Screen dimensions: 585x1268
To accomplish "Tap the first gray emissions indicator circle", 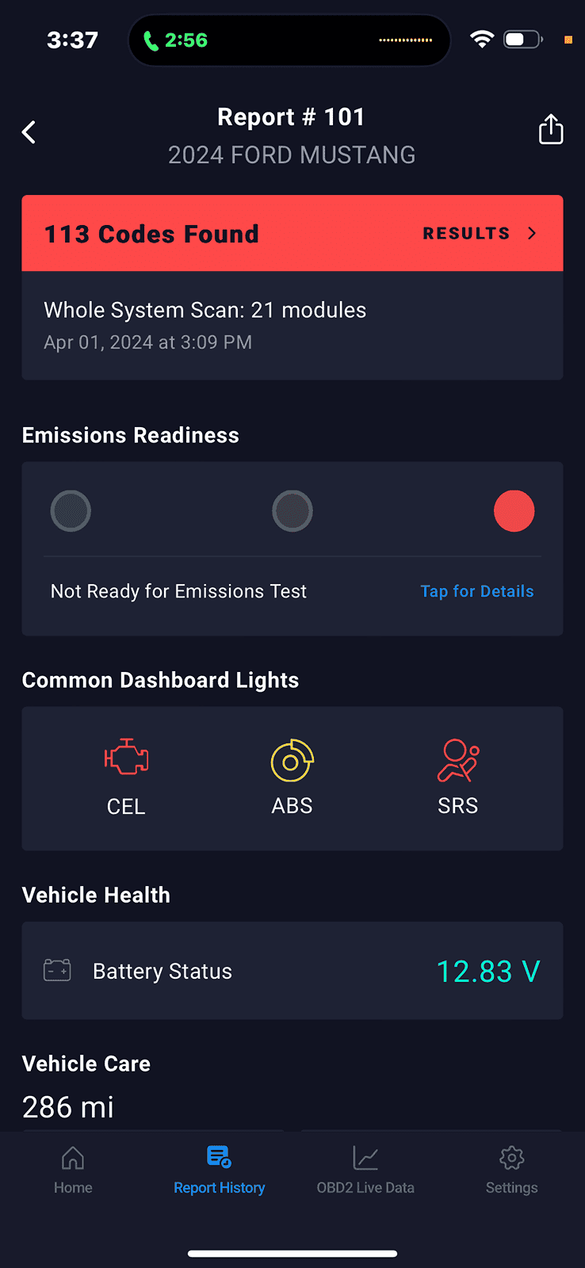I will pyautogui.click(x=71, y=511).
